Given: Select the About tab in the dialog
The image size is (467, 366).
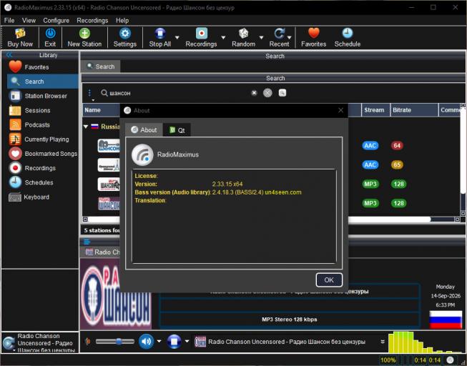Looking at the screenshot, I should coord(144,130).
